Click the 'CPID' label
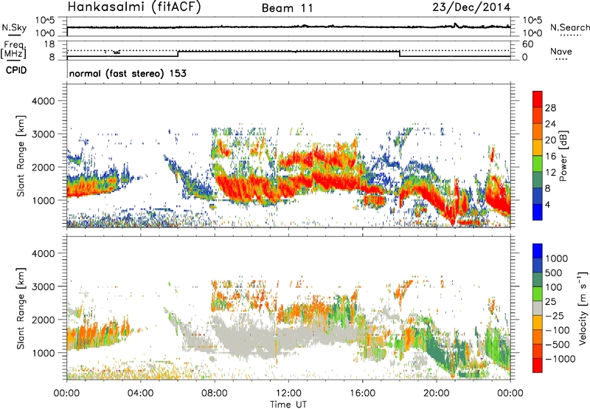The height and width of the screenshot is (409, 590). 16,70
